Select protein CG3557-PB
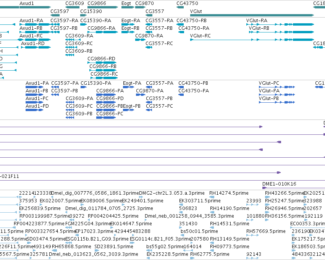 (x=159, y=99)
